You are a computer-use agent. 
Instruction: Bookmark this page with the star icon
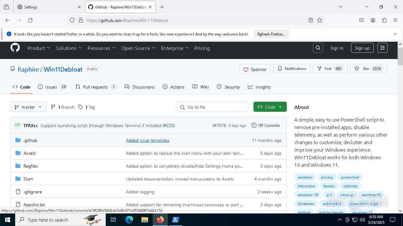pos(320,20)
